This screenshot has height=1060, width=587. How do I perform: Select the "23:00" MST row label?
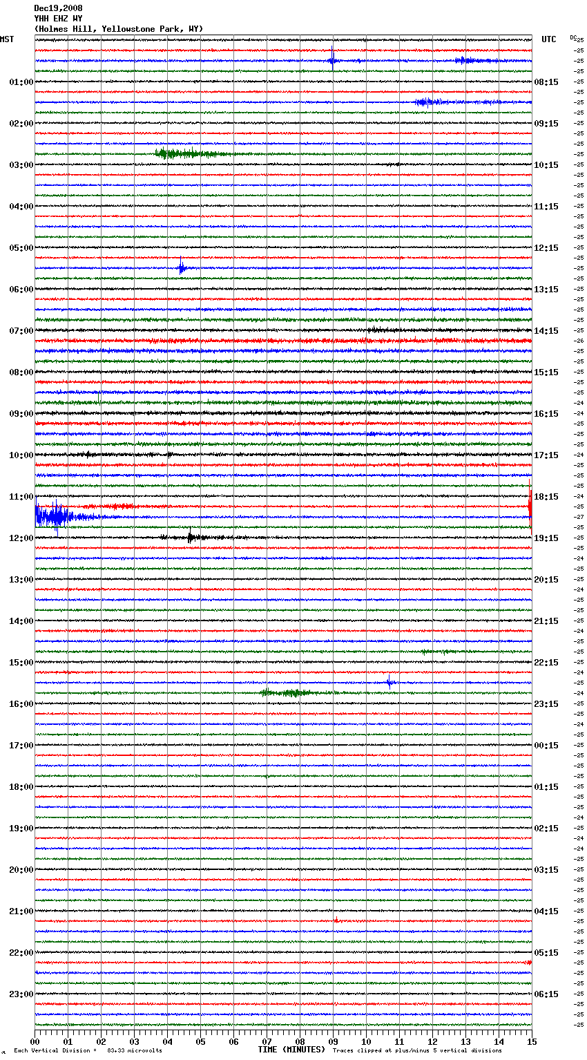click(21, 994)
